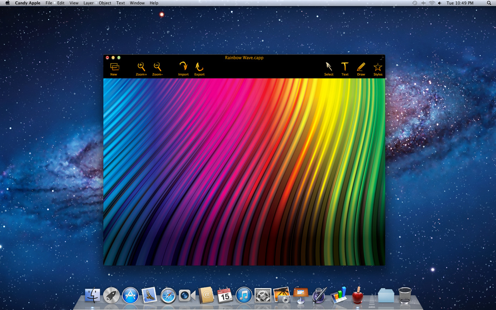Open iPhoto in the Dock
The height and width of the screenshot is (310, 496).
pos(282,295)
